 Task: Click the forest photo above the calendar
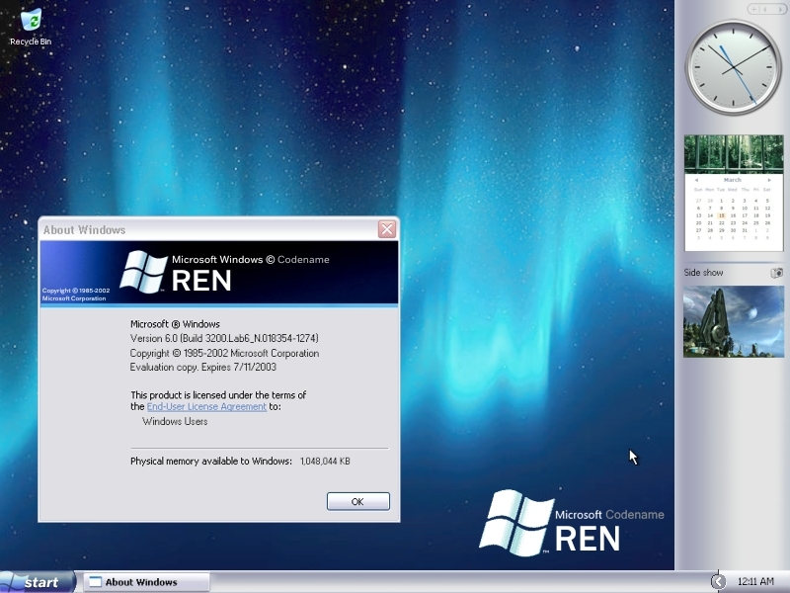tap(733, 153)
